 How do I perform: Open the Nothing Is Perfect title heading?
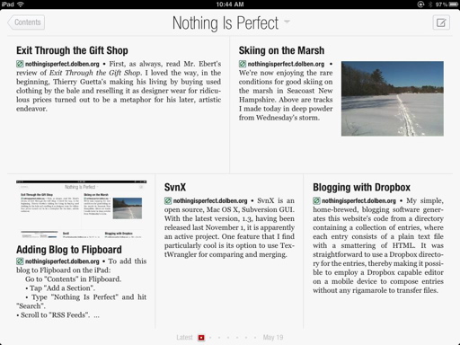click(x=226, y=23)
